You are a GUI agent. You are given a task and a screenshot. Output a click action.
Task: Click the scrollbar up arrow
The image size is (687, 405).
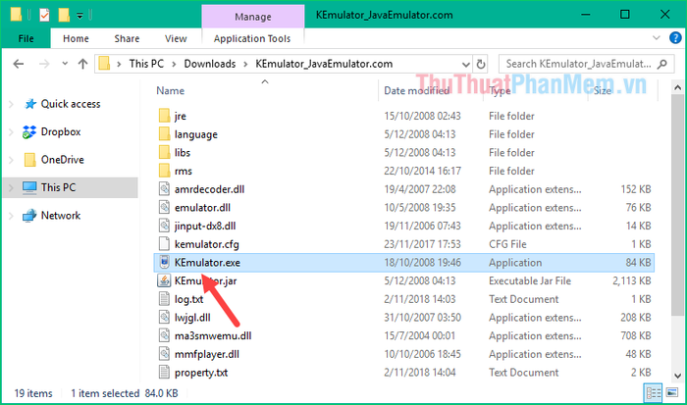[x=677, y=87]
